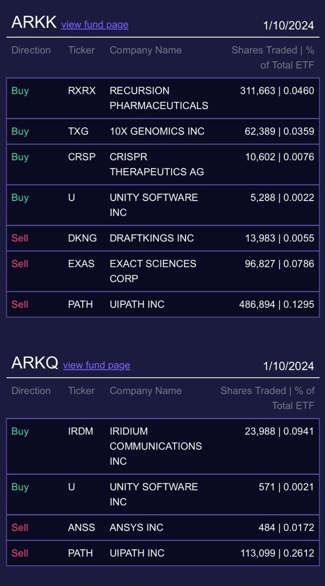Select the IRDM ticker cell
Image resolution: width=325 pixels, height=586 pixels.
(x=80, y=431)
